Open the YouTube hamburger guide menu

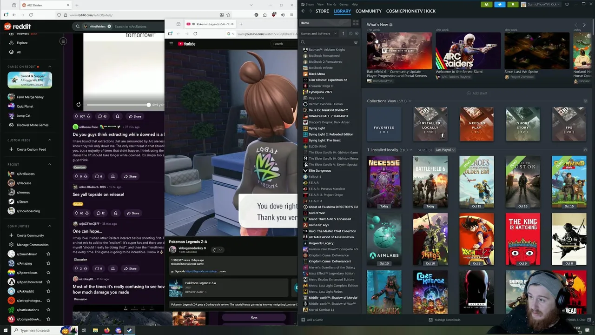coord(171,44)
